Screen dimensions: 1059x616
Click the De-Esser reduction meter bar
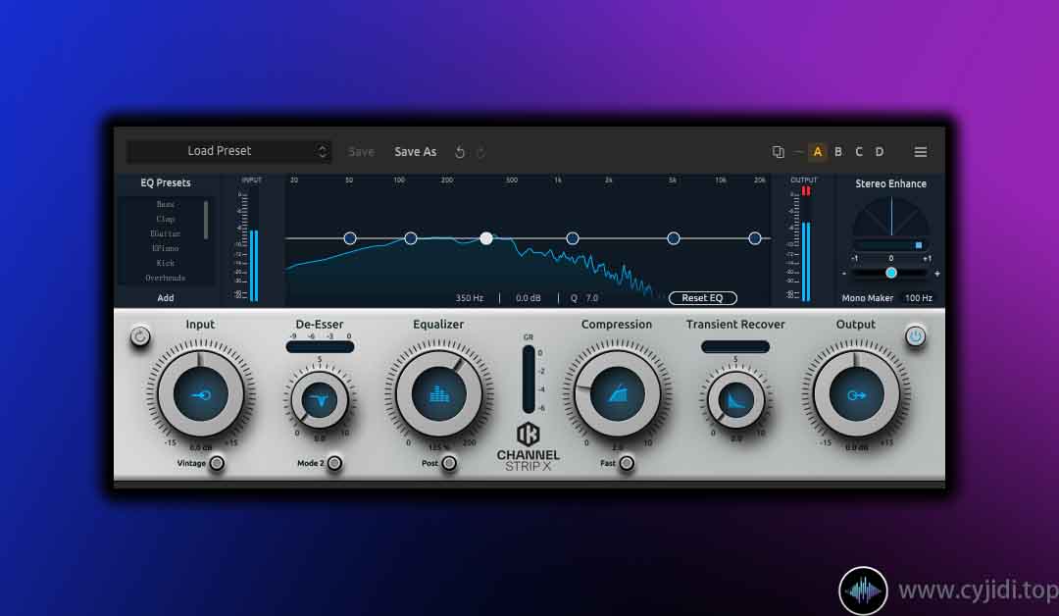click(x=320, y=347)
